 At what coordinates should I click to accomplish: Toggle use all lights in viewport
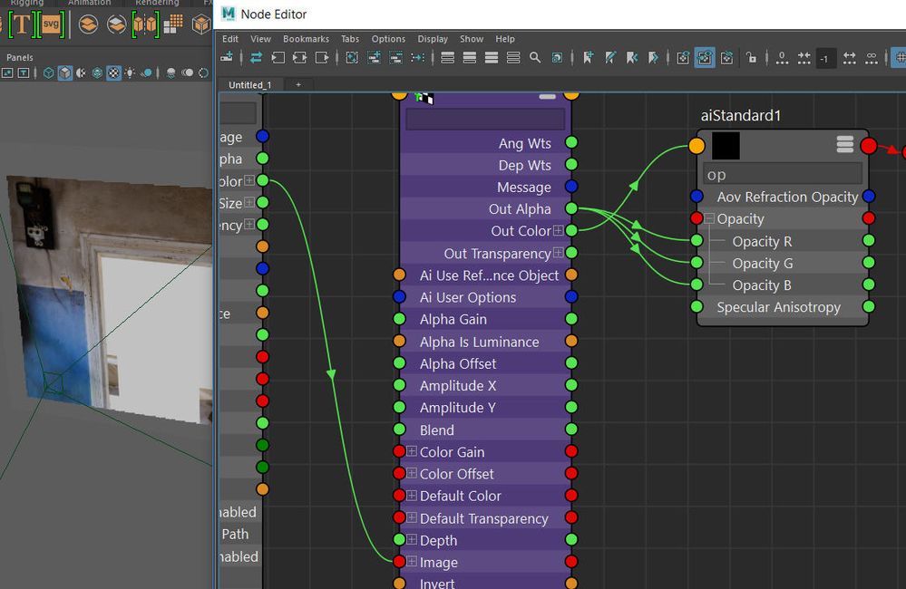click(x=130, y=72)
